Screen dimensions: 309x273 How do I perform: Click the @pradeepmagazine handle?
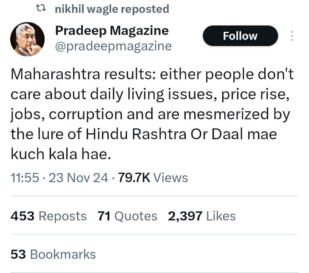tap(113, 46)
